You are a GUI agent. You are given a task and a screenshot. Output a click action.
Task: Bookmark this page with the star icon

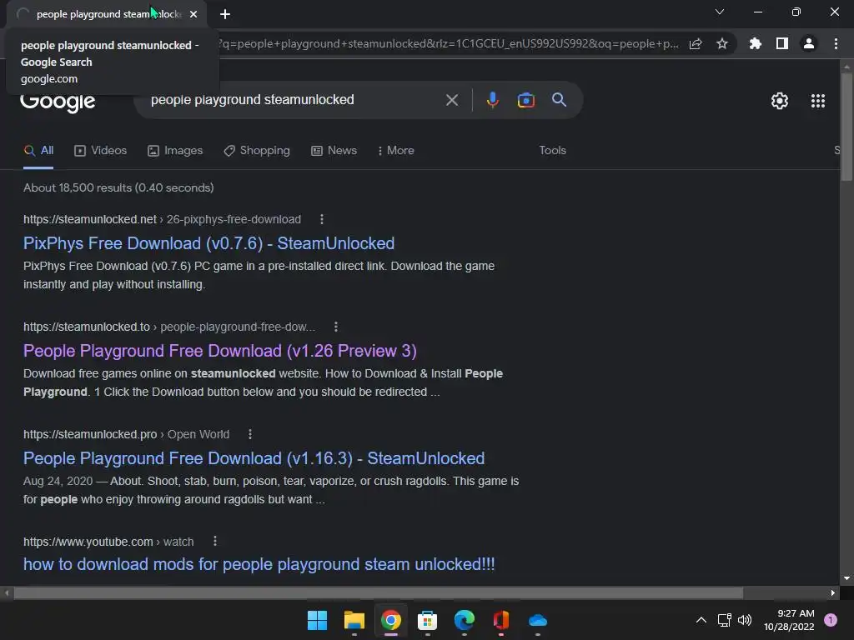[722, 44]
